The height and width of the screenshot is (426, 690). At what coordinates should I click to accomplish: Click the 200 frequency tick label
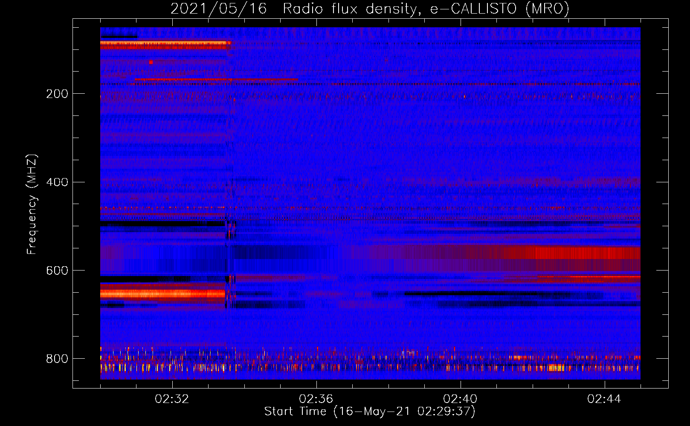[57, 94]
